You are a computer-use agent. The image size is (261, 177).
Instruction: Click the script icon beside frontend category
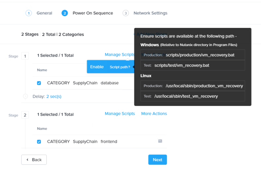[x=160, y=141]
